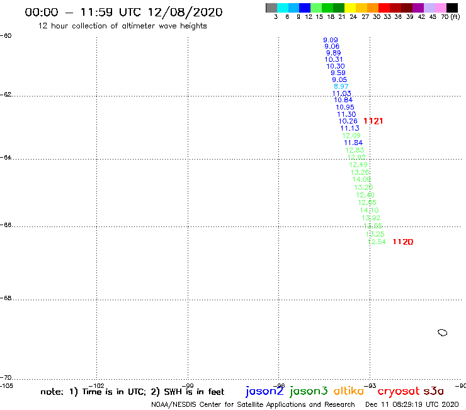Screen dimensions: 466x410
Task: Click the 11.13 wave height value
Action: (x=349, y=128)
